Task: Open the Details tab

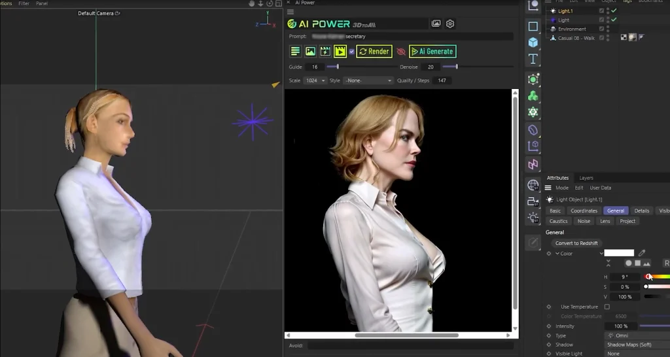Action: coord(641,211)
